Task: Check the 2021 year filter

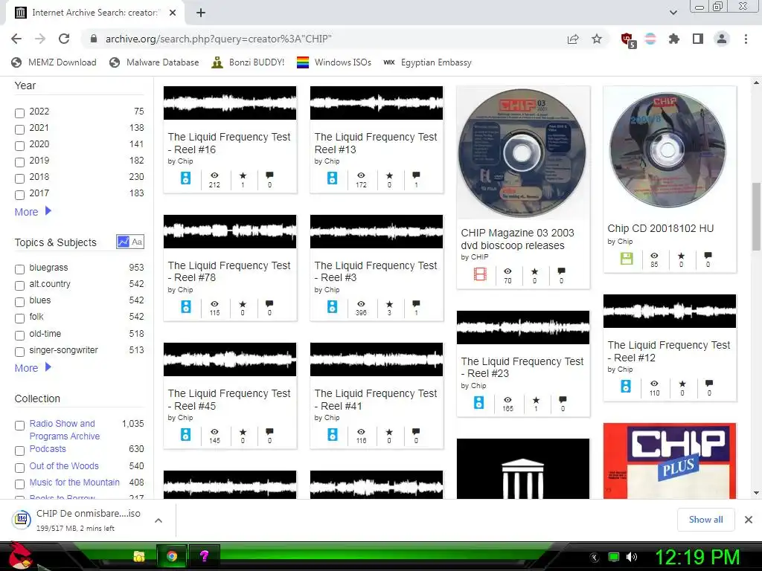Action: tap(19, 129)
